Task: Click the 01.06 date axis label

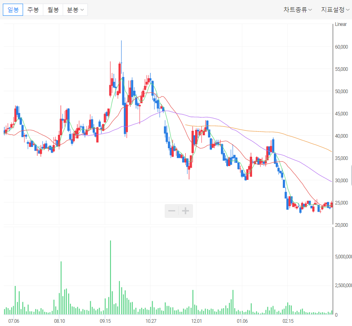Action: pyautogui.click(x=242, y=321)
